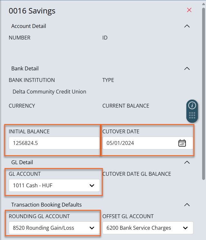Open the GL Account dropdown
Screen dimensions: 206x240
(54, 185)
